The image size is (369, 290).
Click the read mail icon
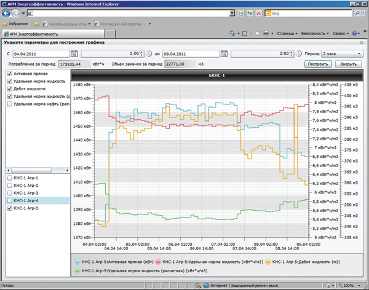pos(258,34)
